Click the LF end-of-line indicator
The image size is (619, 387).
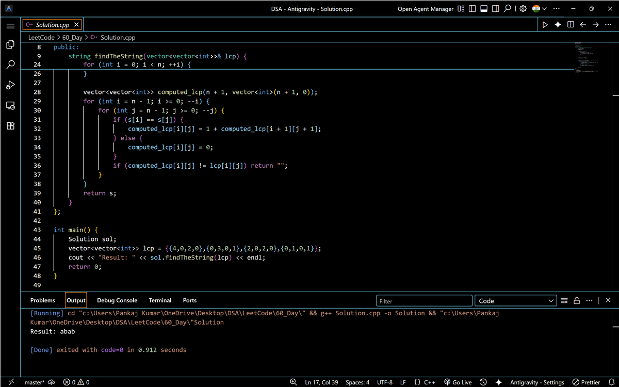[x=403, y=382]
